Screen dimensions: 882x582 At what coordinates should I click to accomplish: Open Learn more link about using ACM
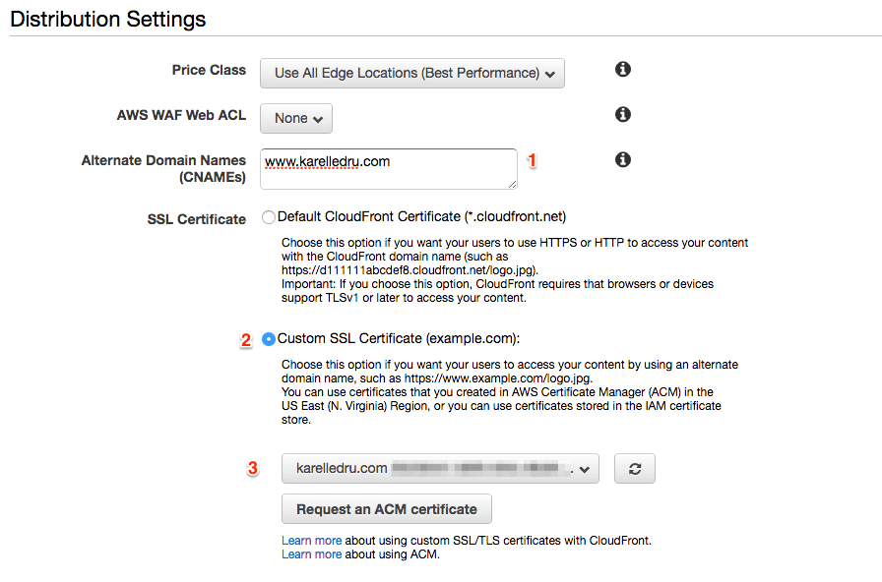pyautogui.click(x=311, y=554)
